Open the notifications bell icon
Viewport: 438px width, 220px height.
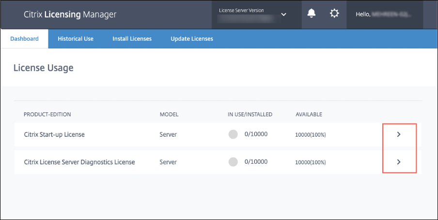coord(312,14)
